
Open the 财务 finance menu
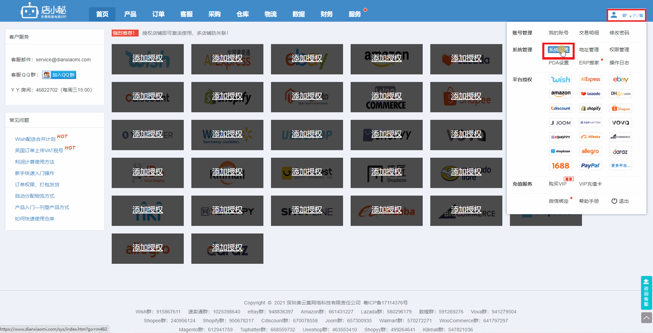[327, 14]
